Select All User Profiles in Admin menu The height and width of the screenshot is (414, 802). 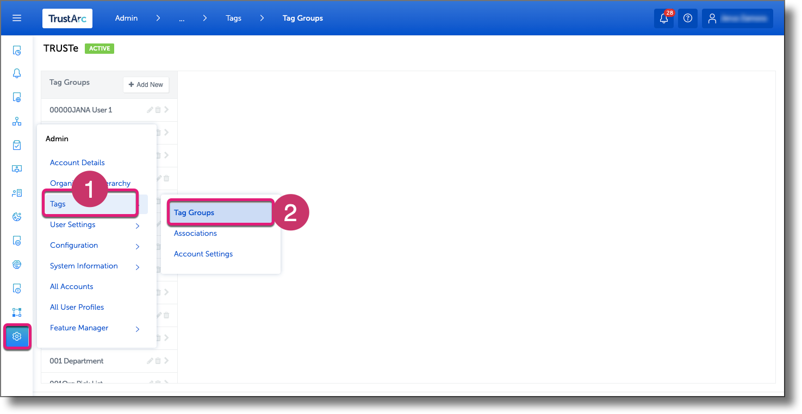coord(77,307)
